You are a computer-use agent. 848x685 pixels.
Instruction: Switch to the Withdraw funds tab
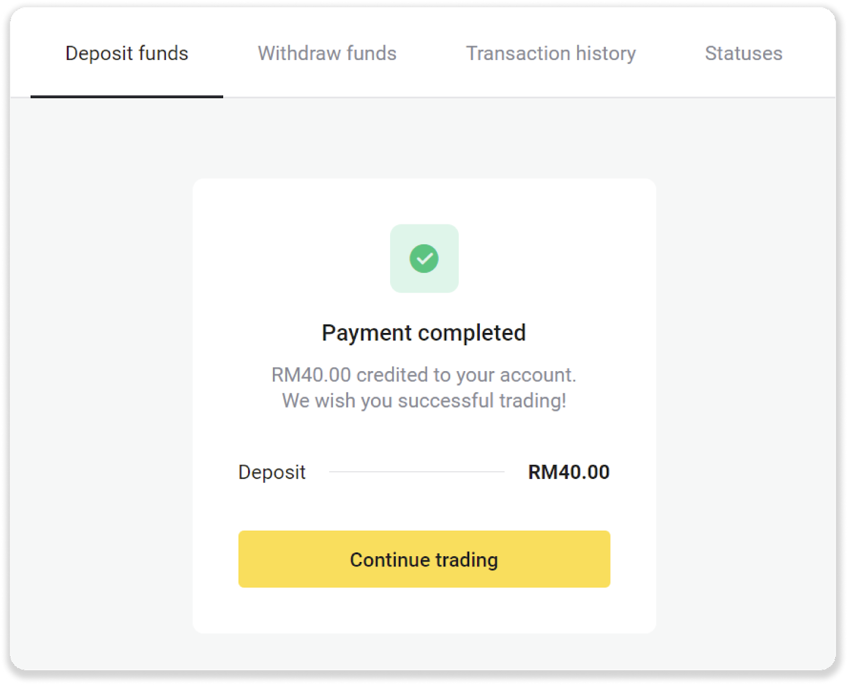327,54
